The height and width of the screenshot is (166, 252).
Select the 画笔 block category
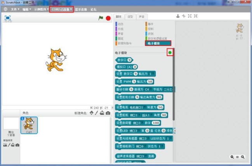pos(120,38)
